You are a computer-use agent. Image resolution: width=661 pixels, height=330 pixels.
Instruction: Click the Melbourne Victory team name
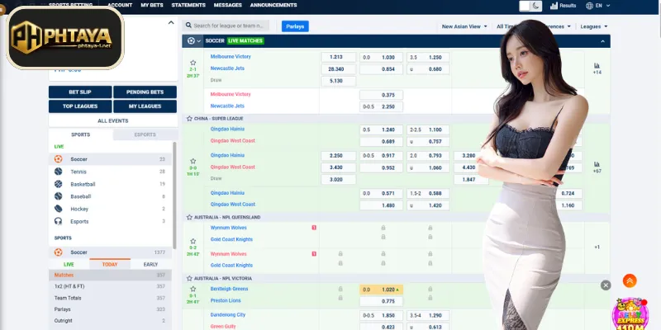click(231, 57)
